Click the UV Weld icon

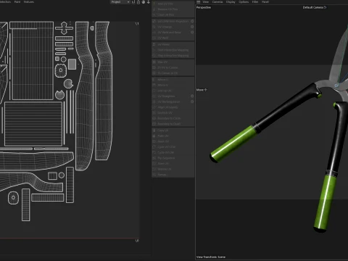pyautogui.click(x=154, y=38)
